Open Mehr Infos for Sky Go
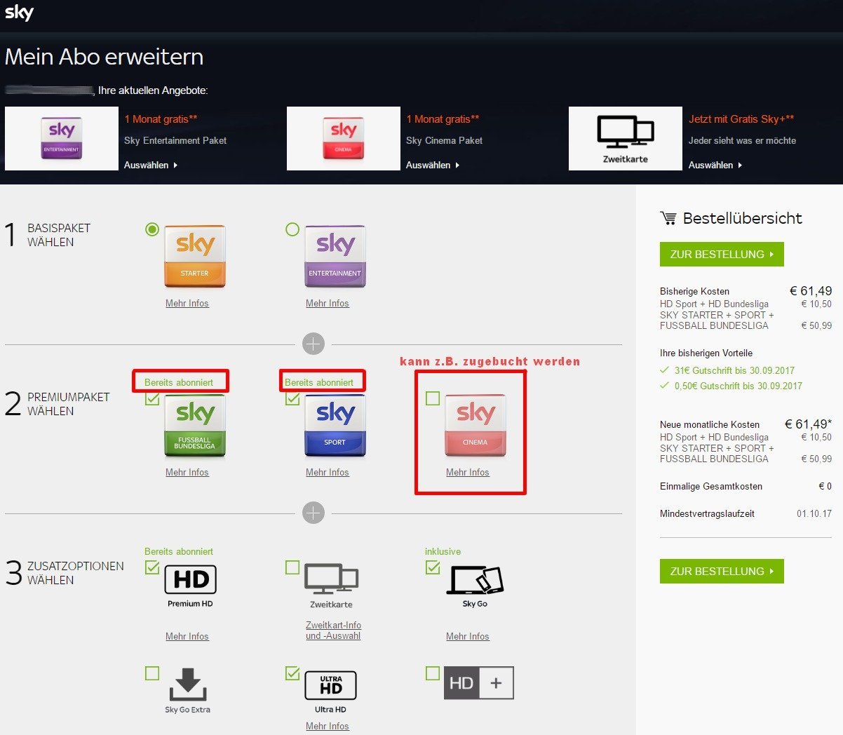This screenshot has width=843, height=735. point(468,637)
